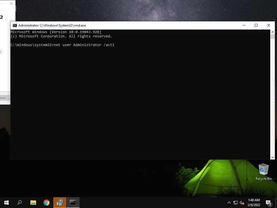
Task: Click the Show desktop strip on the taskbar
Action: coord(276,203)
